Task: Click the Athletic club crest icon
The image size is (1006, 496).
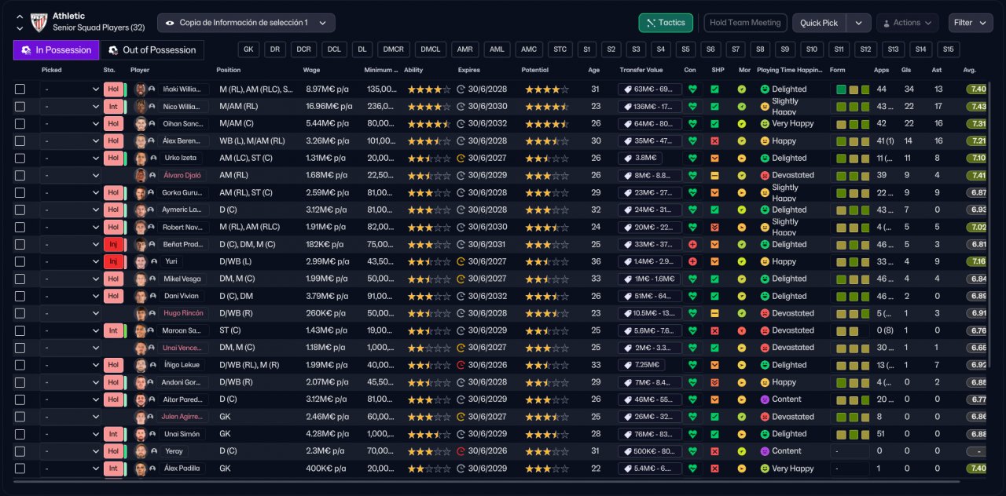Action: coord(39,23)
